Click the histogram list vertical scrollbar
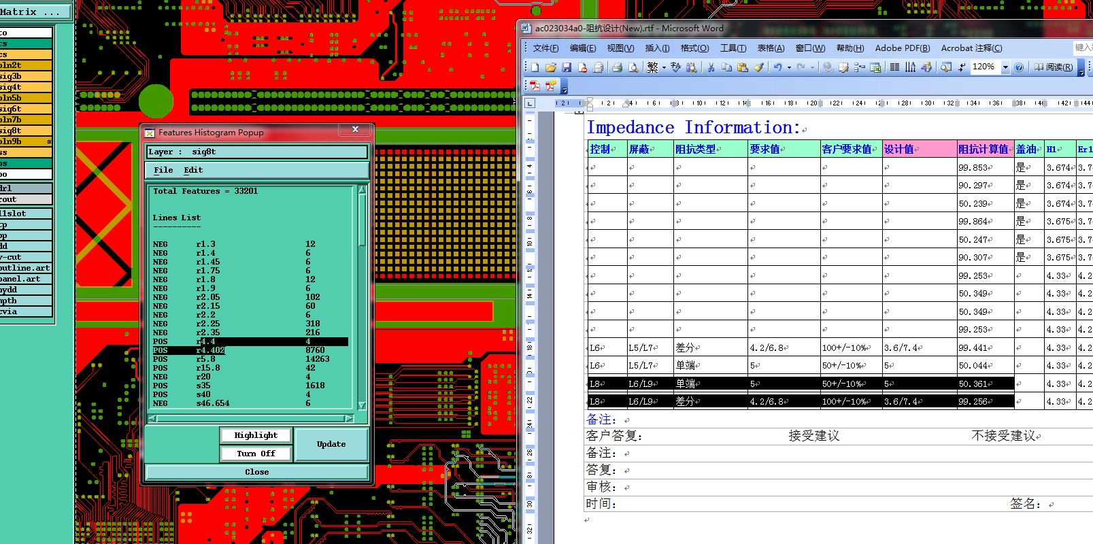Image resolution: width=1093 pixels, height=544 pixels. (362, 297)
